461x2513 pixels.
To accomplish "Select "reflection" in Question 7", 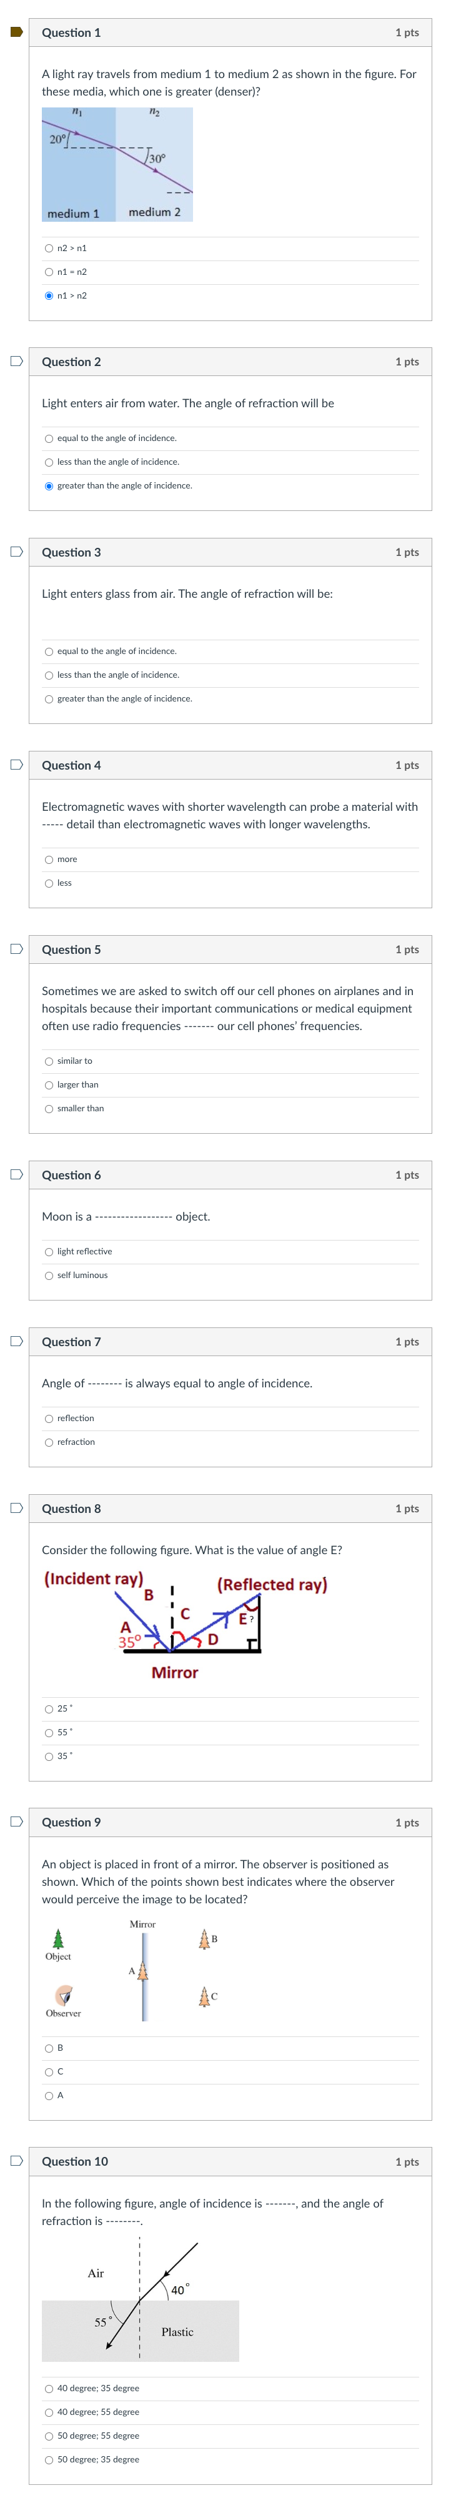I will 50,1419.
